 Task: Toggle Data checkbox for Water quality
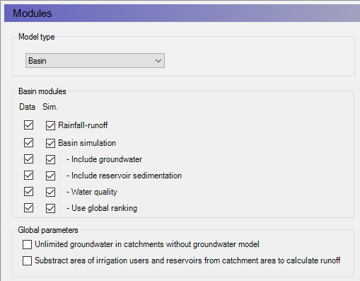(x=28, y=191)
